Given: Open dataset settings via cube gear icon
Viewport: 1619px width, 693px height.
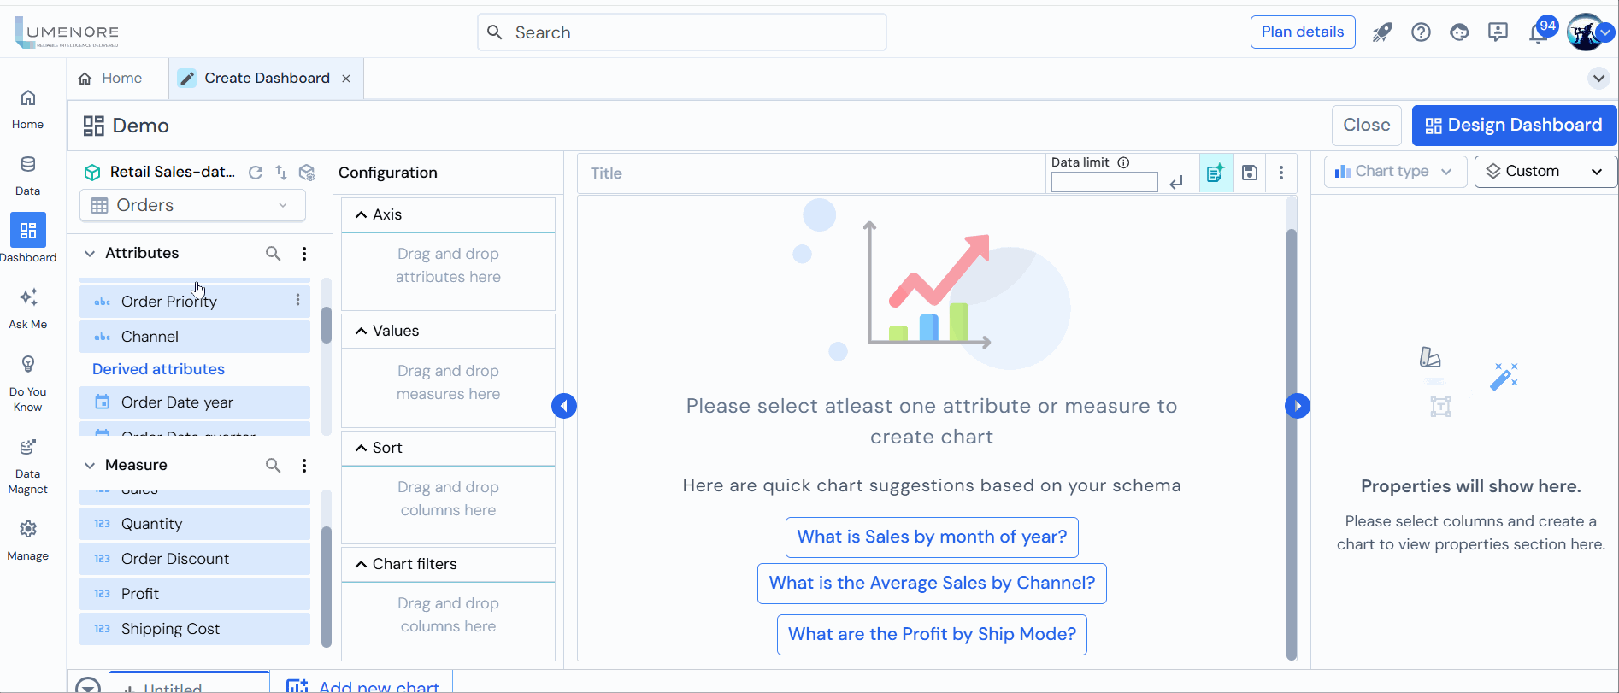Looking at the screenshot, I should tap(307, 172).
